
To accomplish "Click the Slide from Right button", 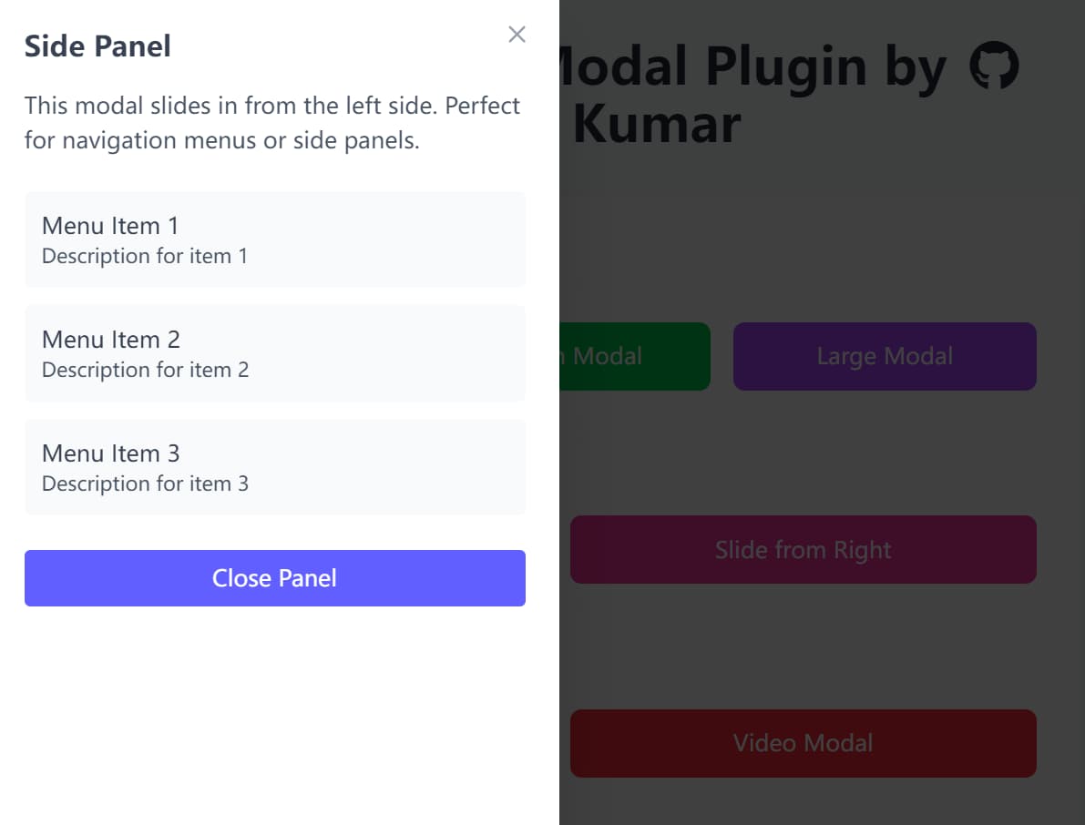I will 803,549.
